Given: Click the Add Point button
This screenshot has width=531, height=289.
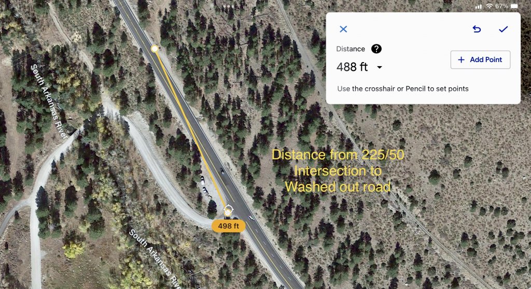Looking at the screenshot, I should 480,60.
